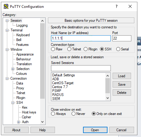The width and height of the screenshot is (141, 137).
Task: Open the Auth category
Action: point(25,122)
